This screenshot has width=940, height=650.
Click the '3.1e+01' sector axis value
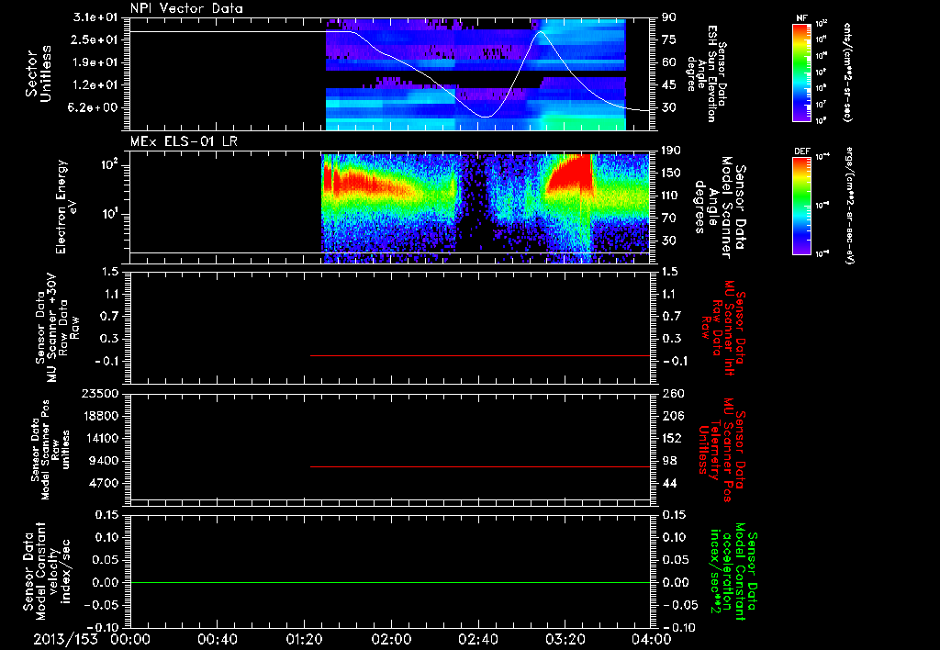[95, 17]
